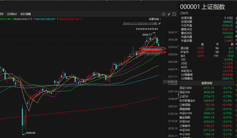Image resolution: width=237 pixels, height=138 pixels.
Task: Click the pin icon beside date range
Action: (x=160, y=23)
